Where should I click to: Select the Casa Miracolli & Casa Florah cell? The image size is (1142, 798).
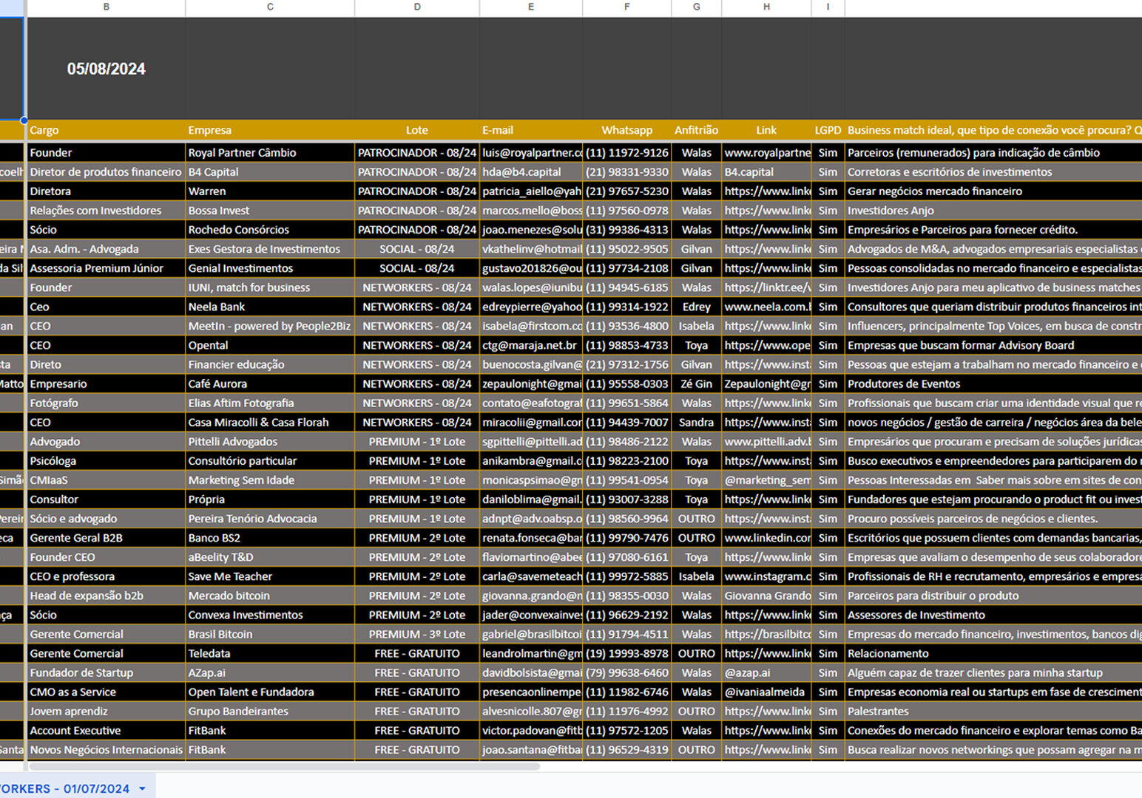point(270,422)
